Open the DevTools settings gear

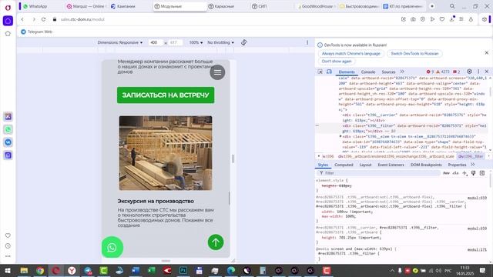(469, 72)
